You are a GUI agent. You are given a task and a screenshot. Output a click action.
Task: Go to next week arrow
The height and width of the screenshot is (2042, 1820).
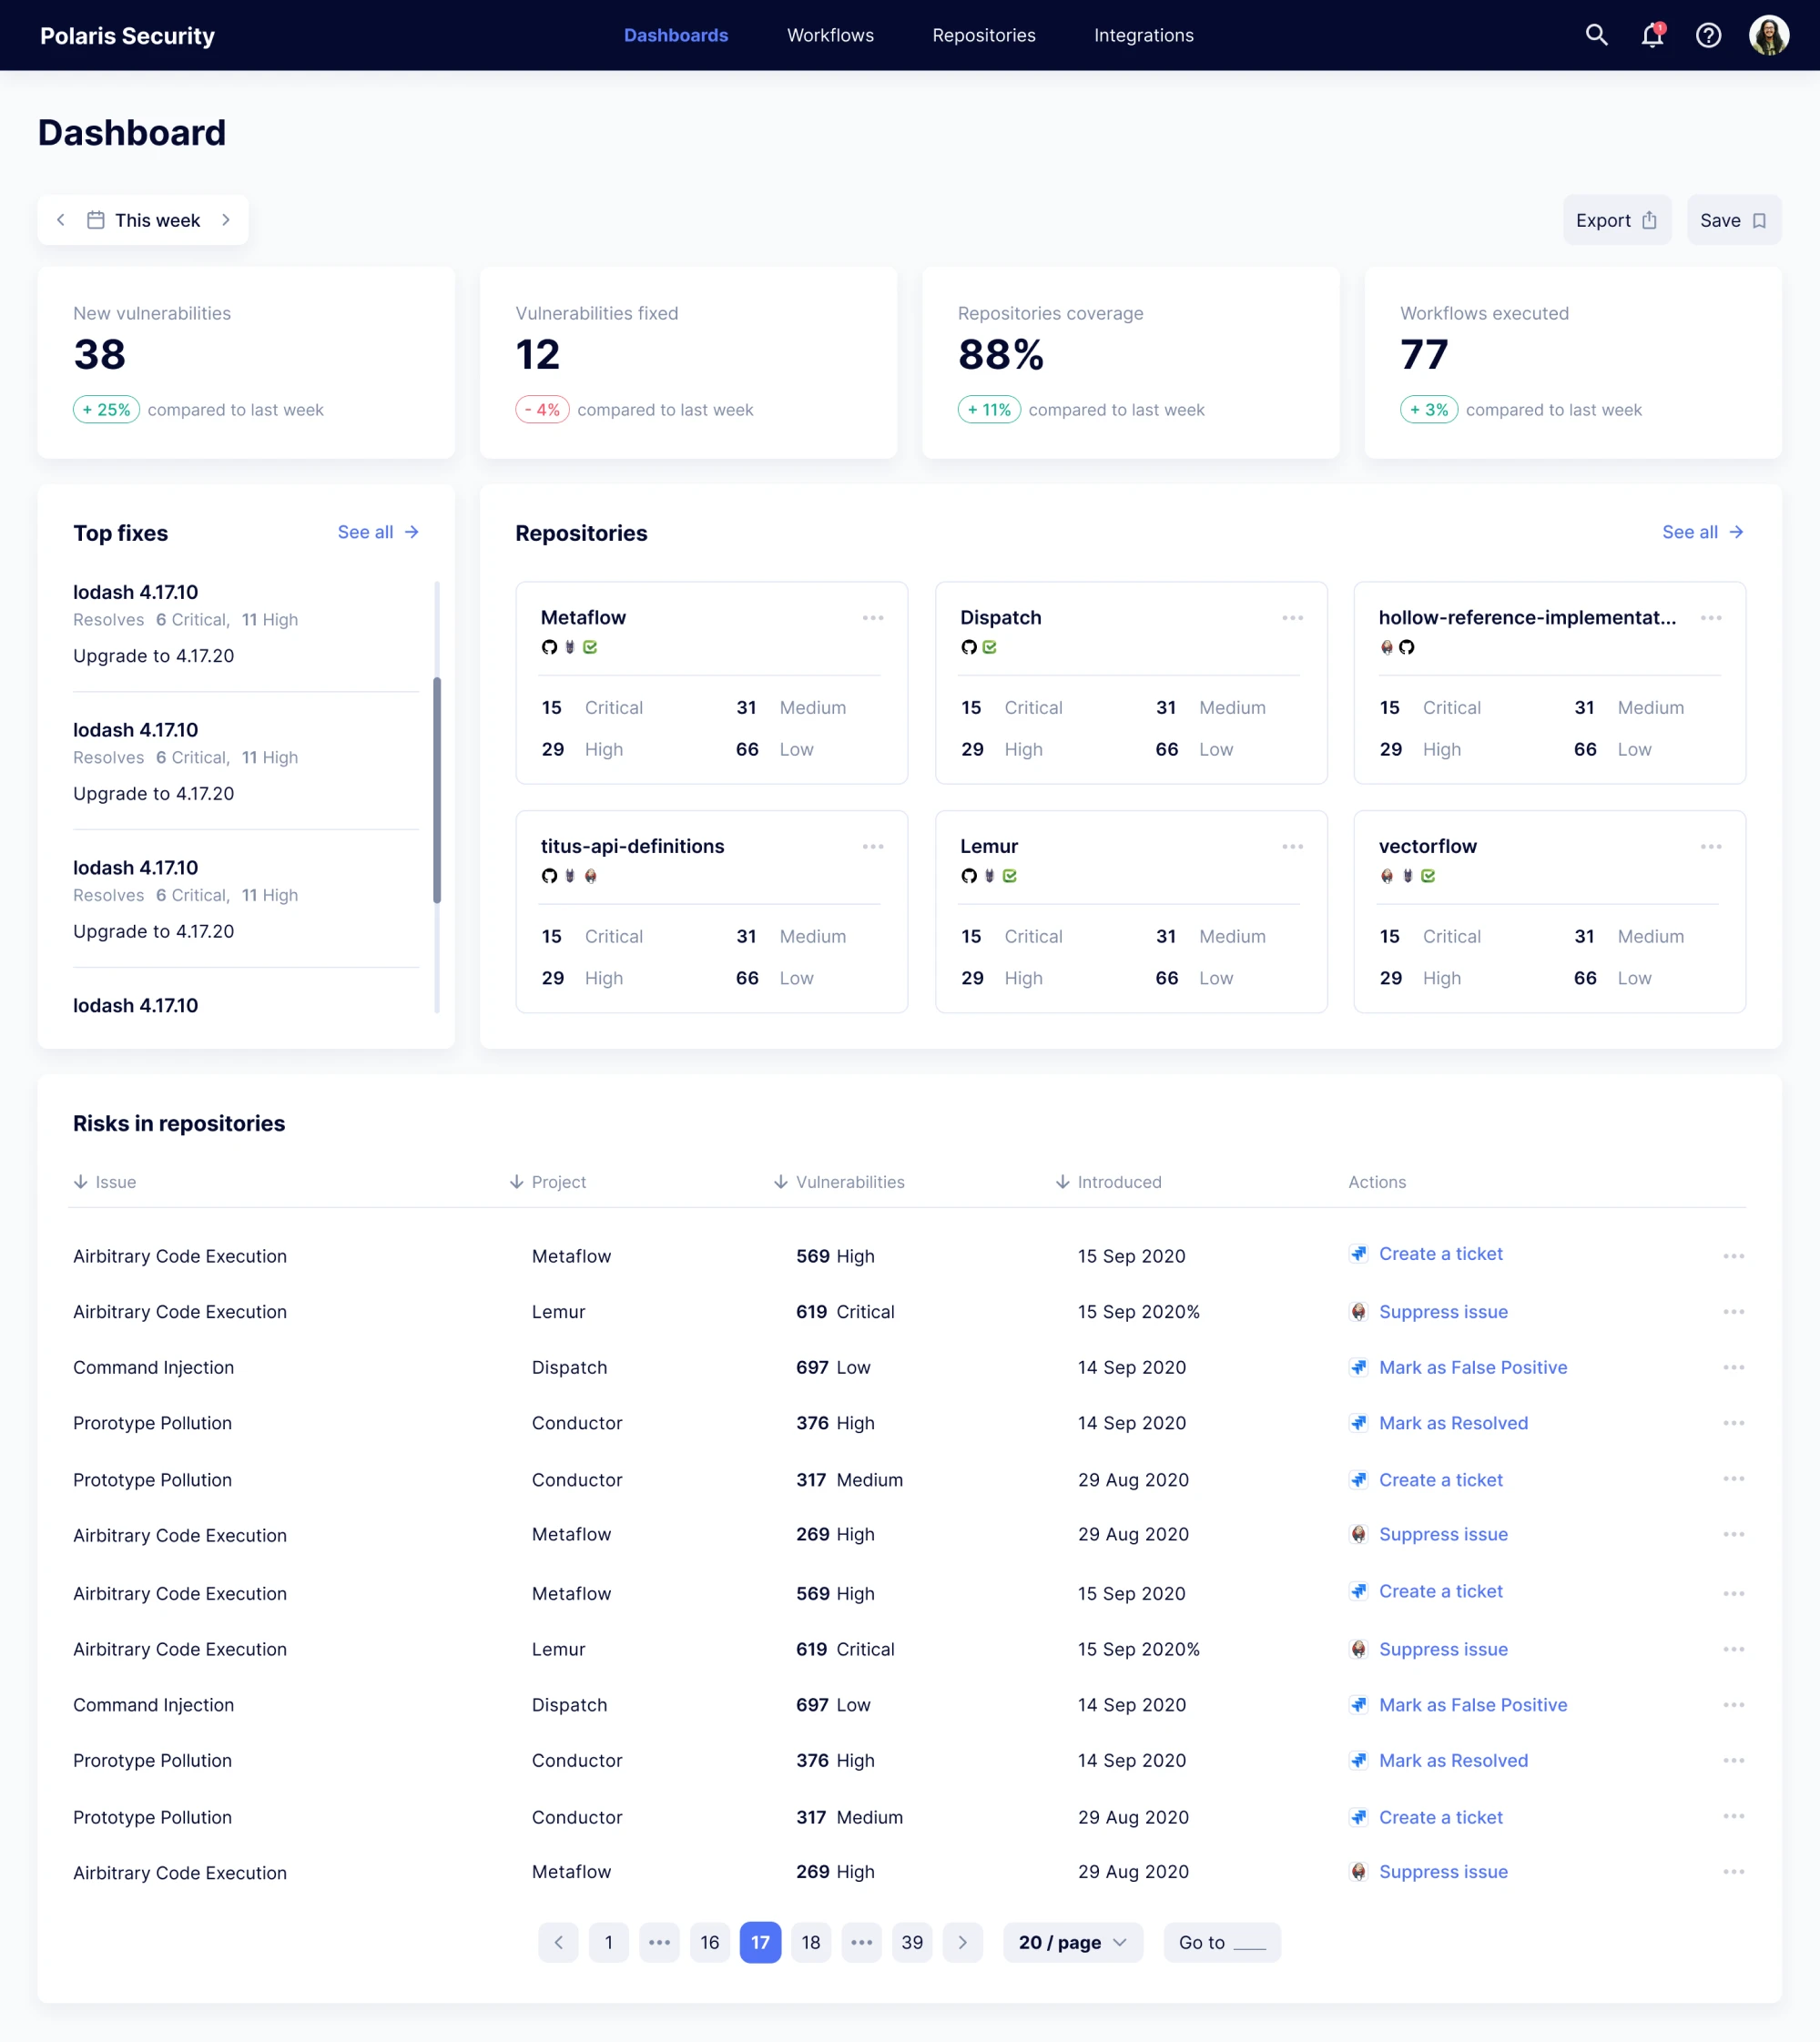point(226,220)
